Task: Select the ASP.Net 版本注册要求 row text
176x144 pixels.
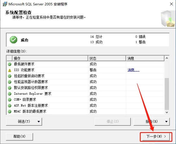Action: [31, 105]
